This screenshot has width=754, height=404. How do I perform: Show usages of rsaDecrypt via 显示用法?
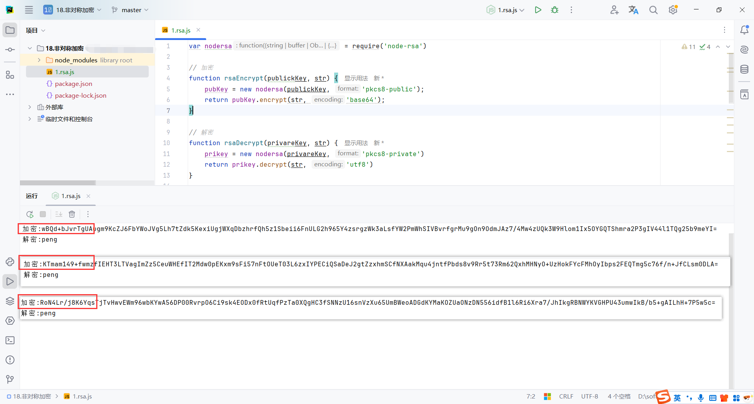click(x=356, y=143)
